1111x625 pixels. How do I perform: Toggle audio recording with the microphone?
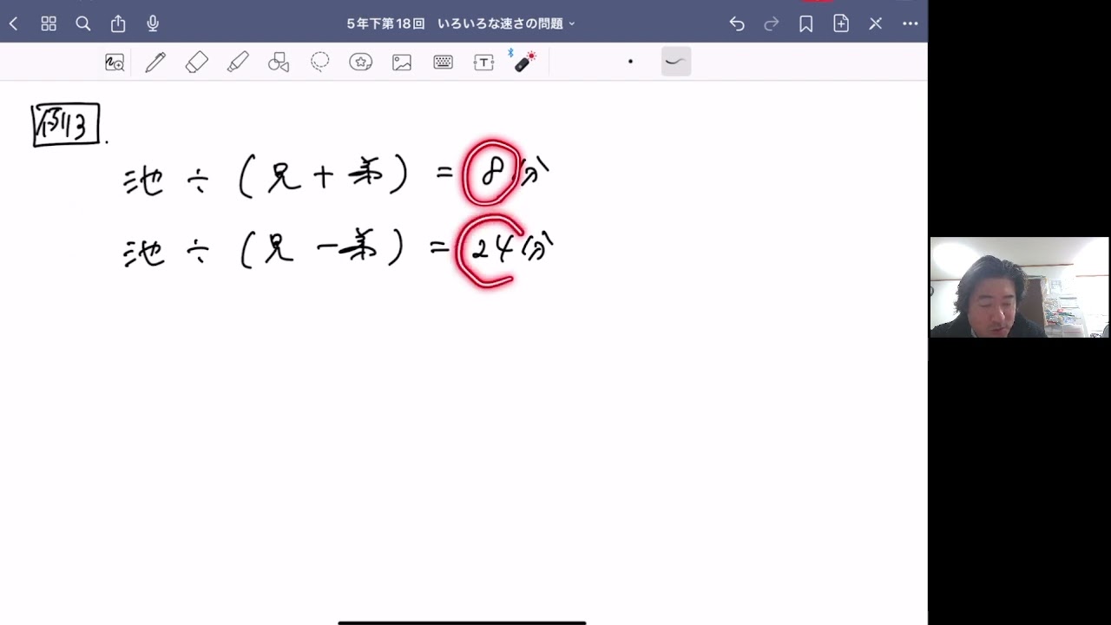tap(153, 23)
